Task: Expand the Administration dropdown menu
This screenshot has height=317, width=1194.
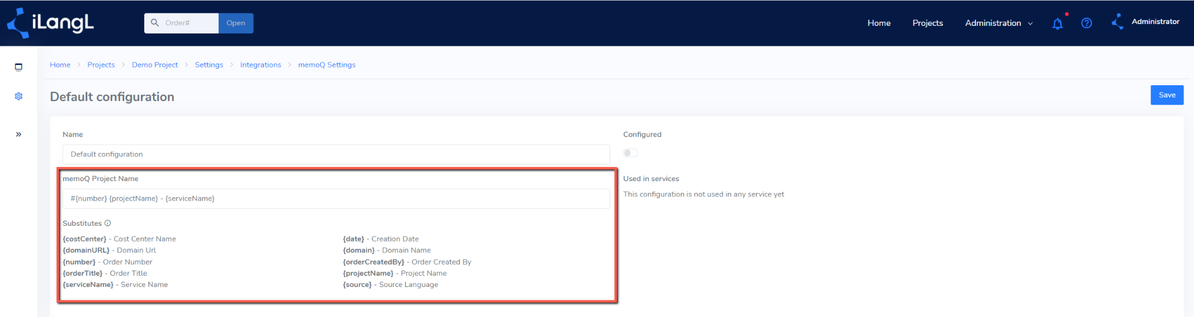Action: point(998,23)
